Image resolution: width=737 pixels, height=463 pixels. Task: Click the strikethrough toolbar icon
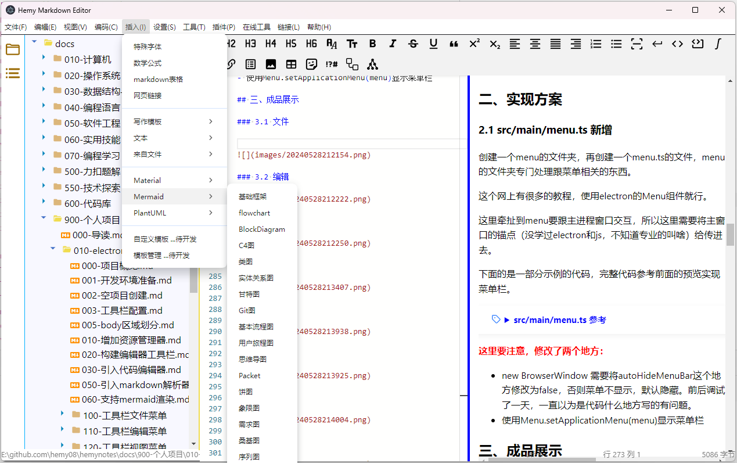click(413, 44)
